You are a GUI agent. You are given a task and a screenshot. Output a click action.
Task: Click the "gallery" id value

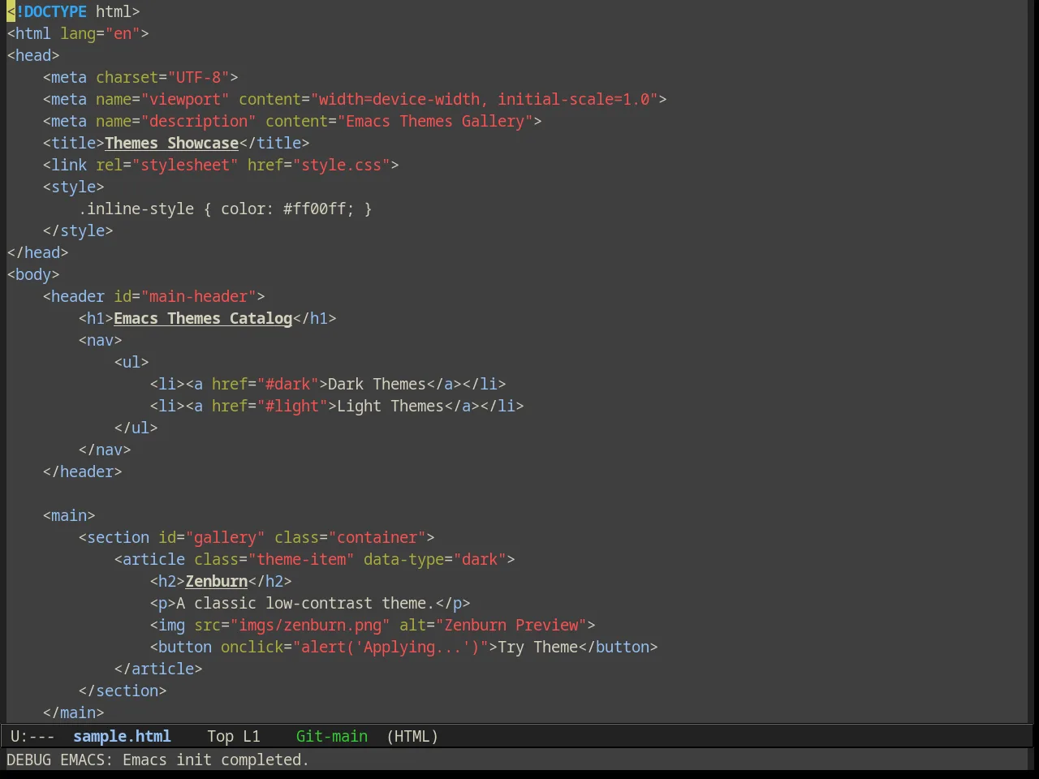pyautogui.click(x=225, y=537)
